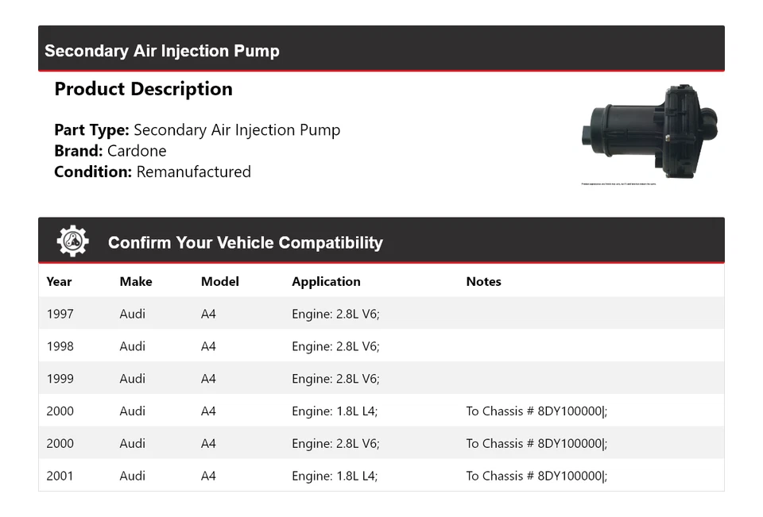The height and width of the screenshot is (517, 763).
Task: Click the Part Type line
Action: [197, 130]
